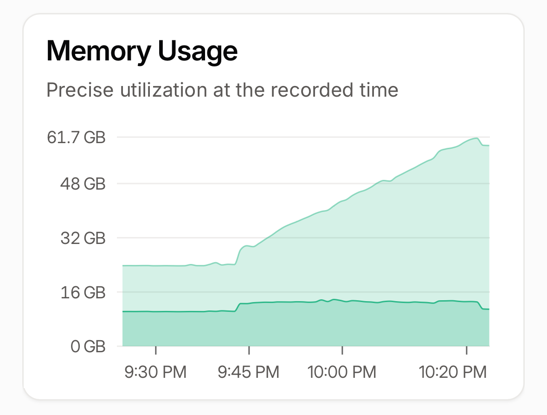Click the upper line's jump near 9:45 PM
The height and width of the screenshot is (415, 547).
(239, 255)
